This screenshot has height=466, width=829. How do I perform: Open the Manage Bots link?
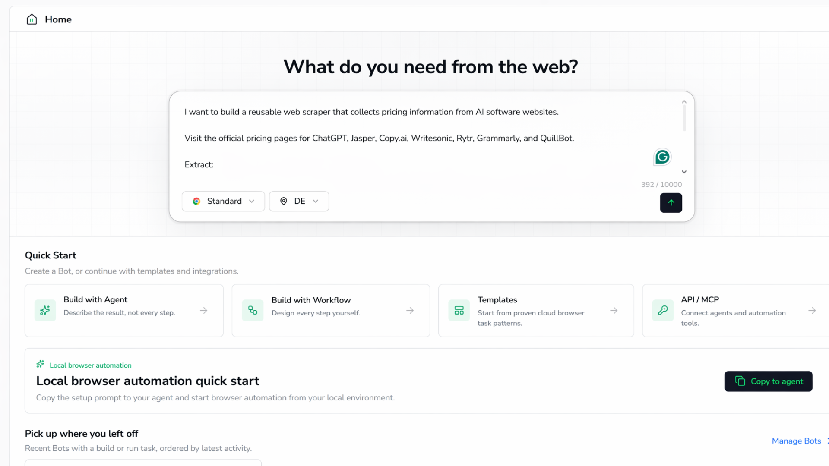[x=796, y=441]
